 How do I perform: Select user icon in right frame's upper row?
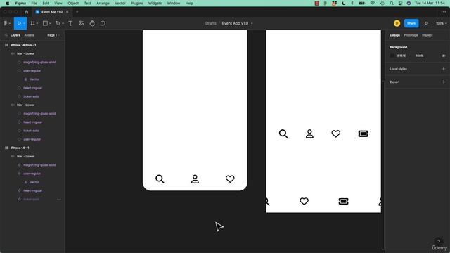(309, 134)
